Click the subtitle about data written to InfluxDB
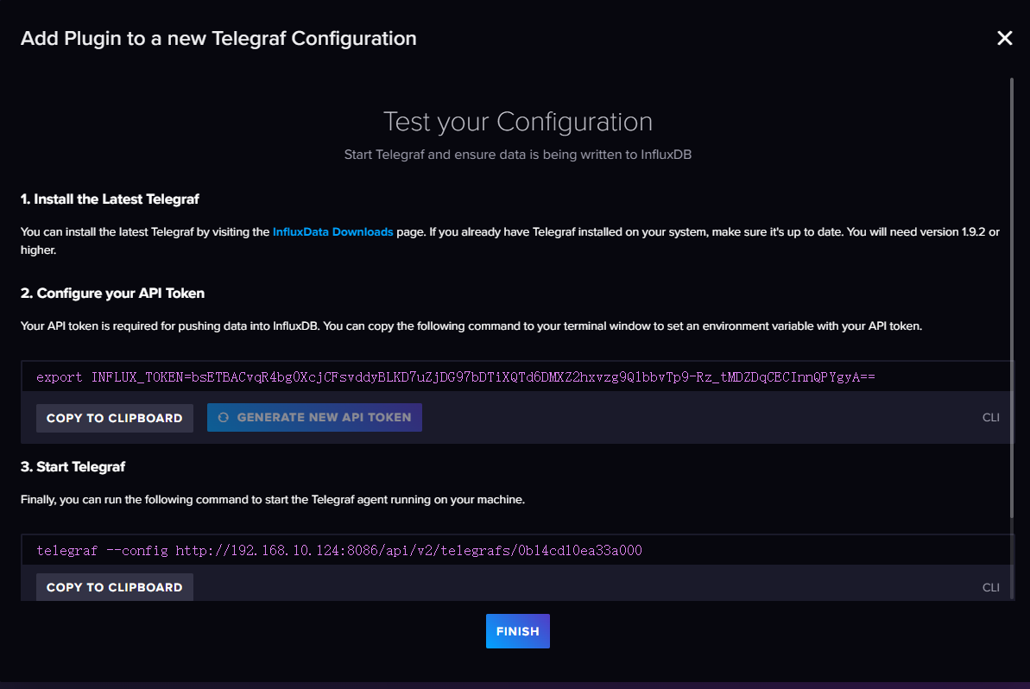This screenshot has height=689, width=1030. click(517, 155)
